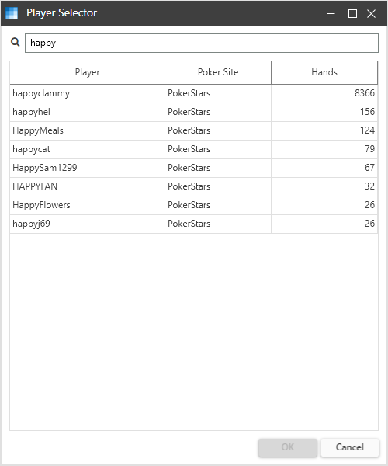Sort by the Player column header

(x=87, y=72)
